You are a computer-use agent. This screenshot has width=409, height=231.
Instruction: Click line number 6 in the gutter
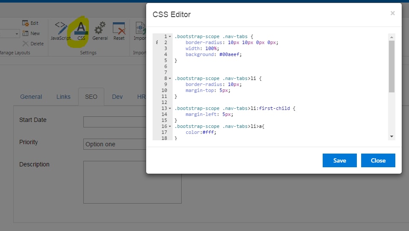point(166,67)
